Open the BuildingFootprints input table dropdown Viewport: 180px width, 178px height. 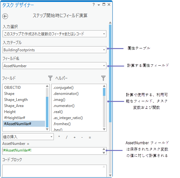54,50
